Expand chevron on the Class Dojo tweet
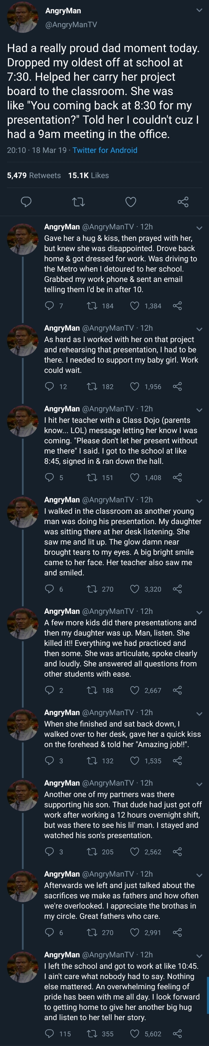The image size is (209, 1046). coord(199,410)
